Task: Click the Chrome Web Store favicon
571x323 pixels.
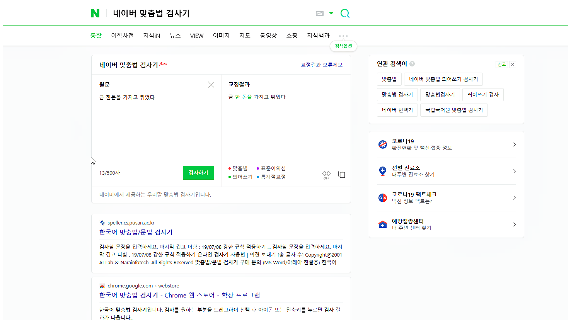Action: [x=102, y=286]
